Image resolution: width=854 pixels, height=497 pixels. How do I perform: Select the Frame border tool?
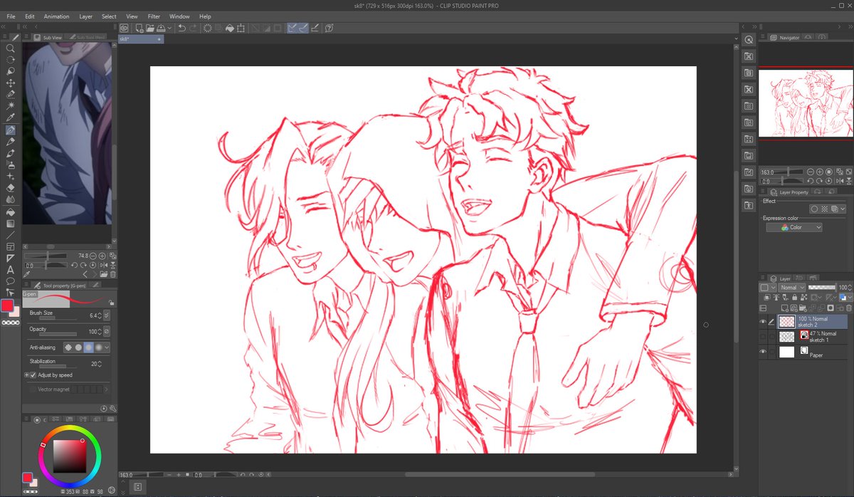pyautogui.click(x=11, y=246)
